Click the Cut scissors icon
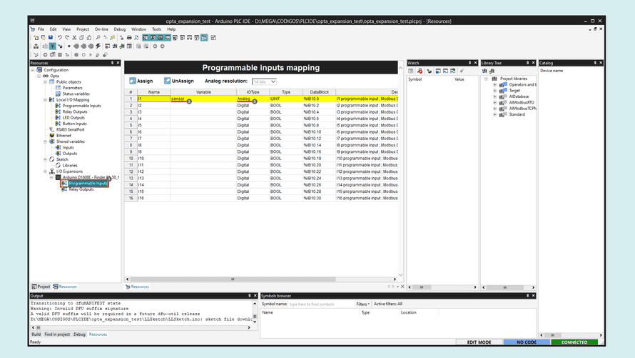Screen dimensions: 635x358 [74, 38]
